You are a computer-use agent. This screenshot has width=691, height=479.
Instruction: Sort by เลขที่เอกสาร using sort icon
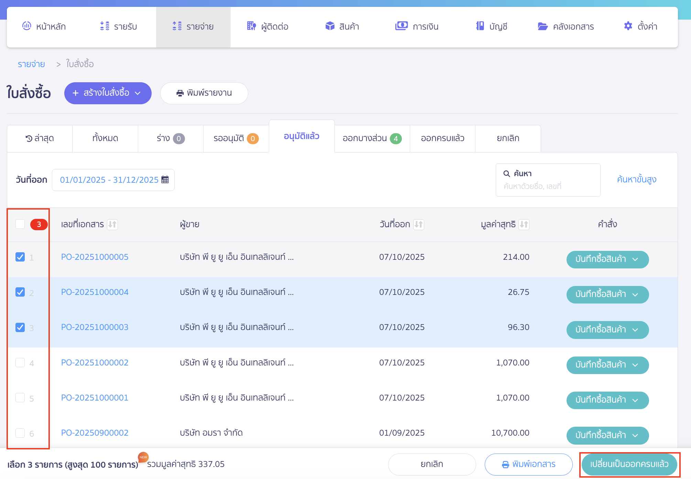(112, 225)
